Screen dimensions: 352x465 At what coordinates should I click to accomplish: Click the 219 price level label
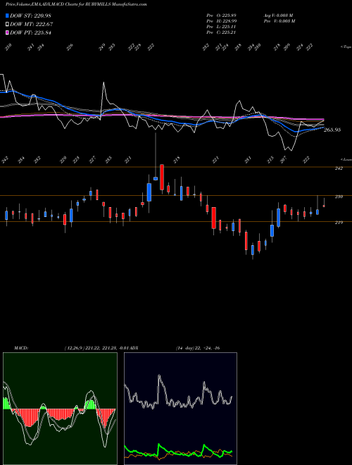tap(339, 223)
